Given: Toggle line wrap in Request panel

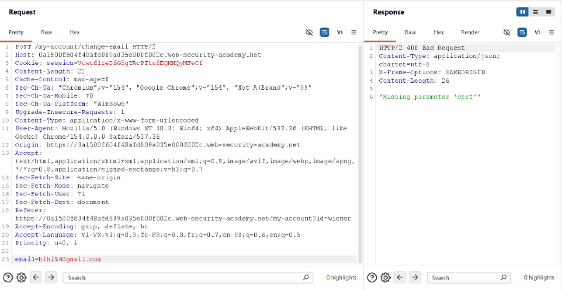Looking at the screenshot, I should pos(325,32).
